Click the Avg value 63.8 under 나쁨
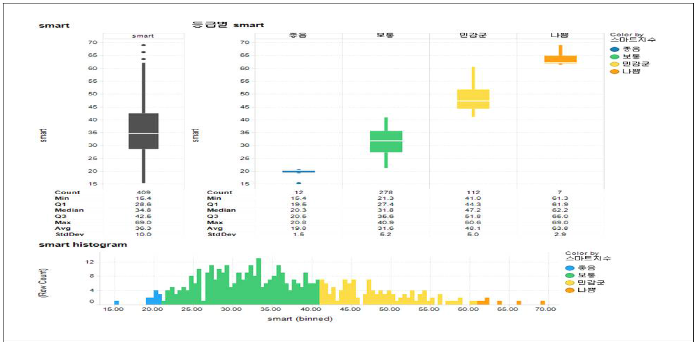 tap(560, 228)
